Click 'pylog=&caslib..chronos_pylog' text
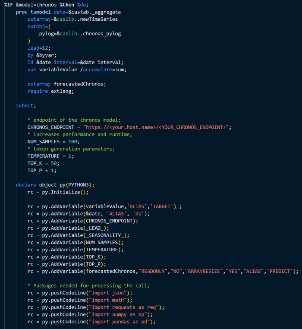Viewport: 302px width, 329px height. click(x=80, y=34)
